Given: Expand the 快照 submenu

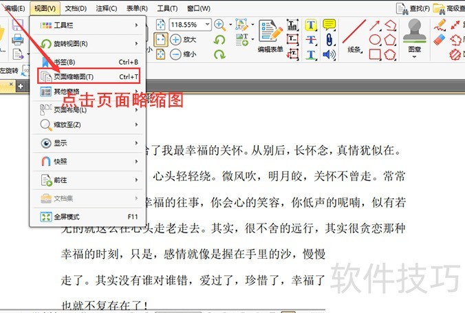Looking at the screenshot, I should (x=88, y=162).
